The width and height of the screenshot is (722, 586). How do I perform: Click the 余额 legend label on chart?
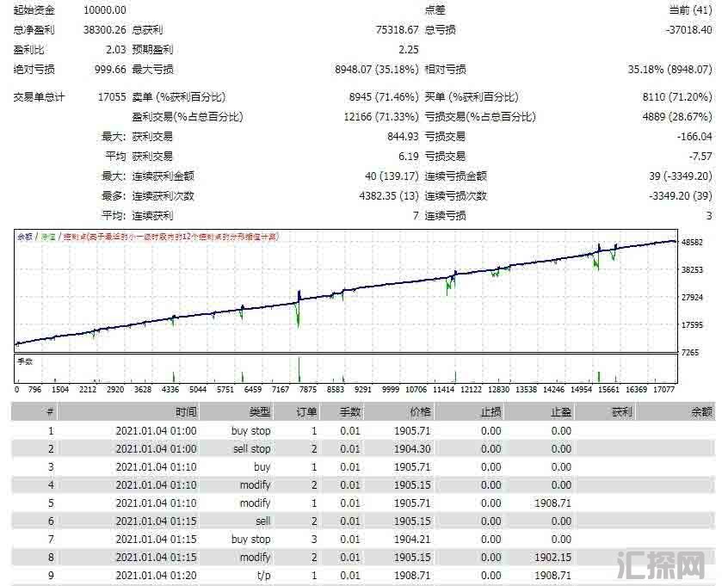(26, 236)
